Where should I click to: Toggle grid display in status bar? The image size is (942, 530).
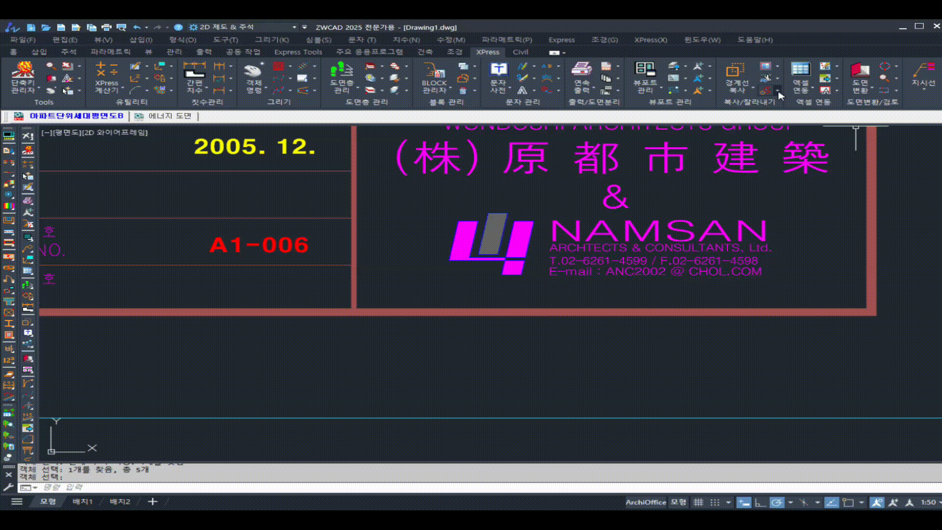(x=698, y=502)
